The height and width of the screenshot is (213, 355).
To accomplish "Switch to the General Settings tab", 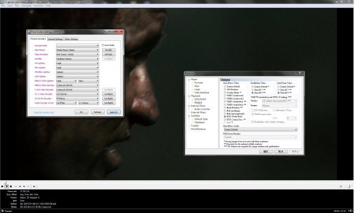I will 55,39.
